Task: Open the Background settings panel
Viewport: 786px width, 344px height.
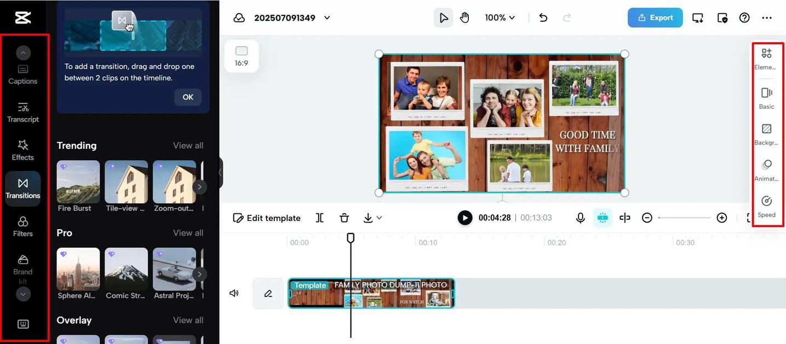Action: pyautogui.click(x=766, y=134)
